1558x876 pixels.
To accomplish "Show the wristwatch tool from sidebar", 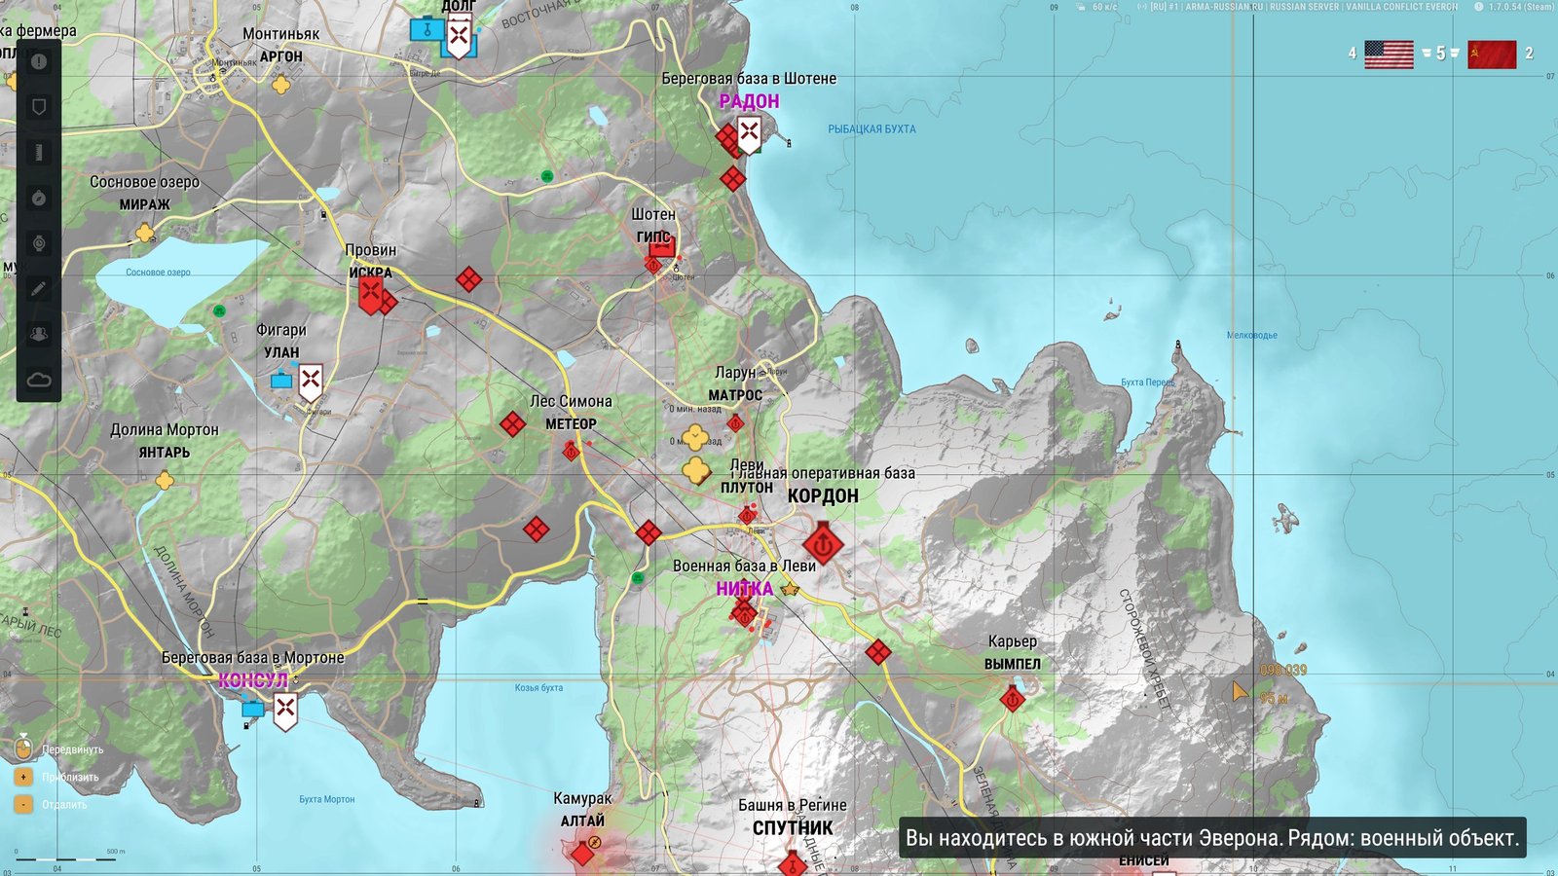I will pyautogui.click(x=39, y=243).
